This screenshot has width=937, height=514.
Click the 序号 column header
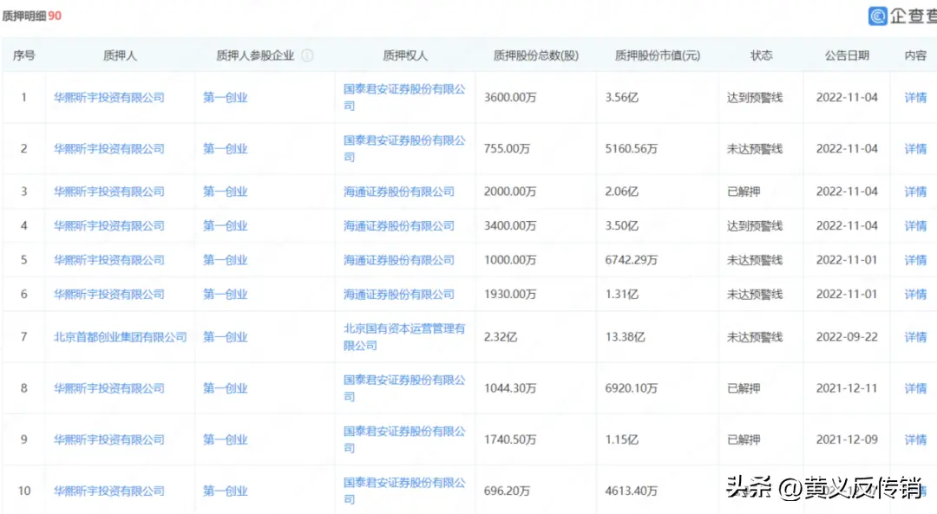coord(24,55)
